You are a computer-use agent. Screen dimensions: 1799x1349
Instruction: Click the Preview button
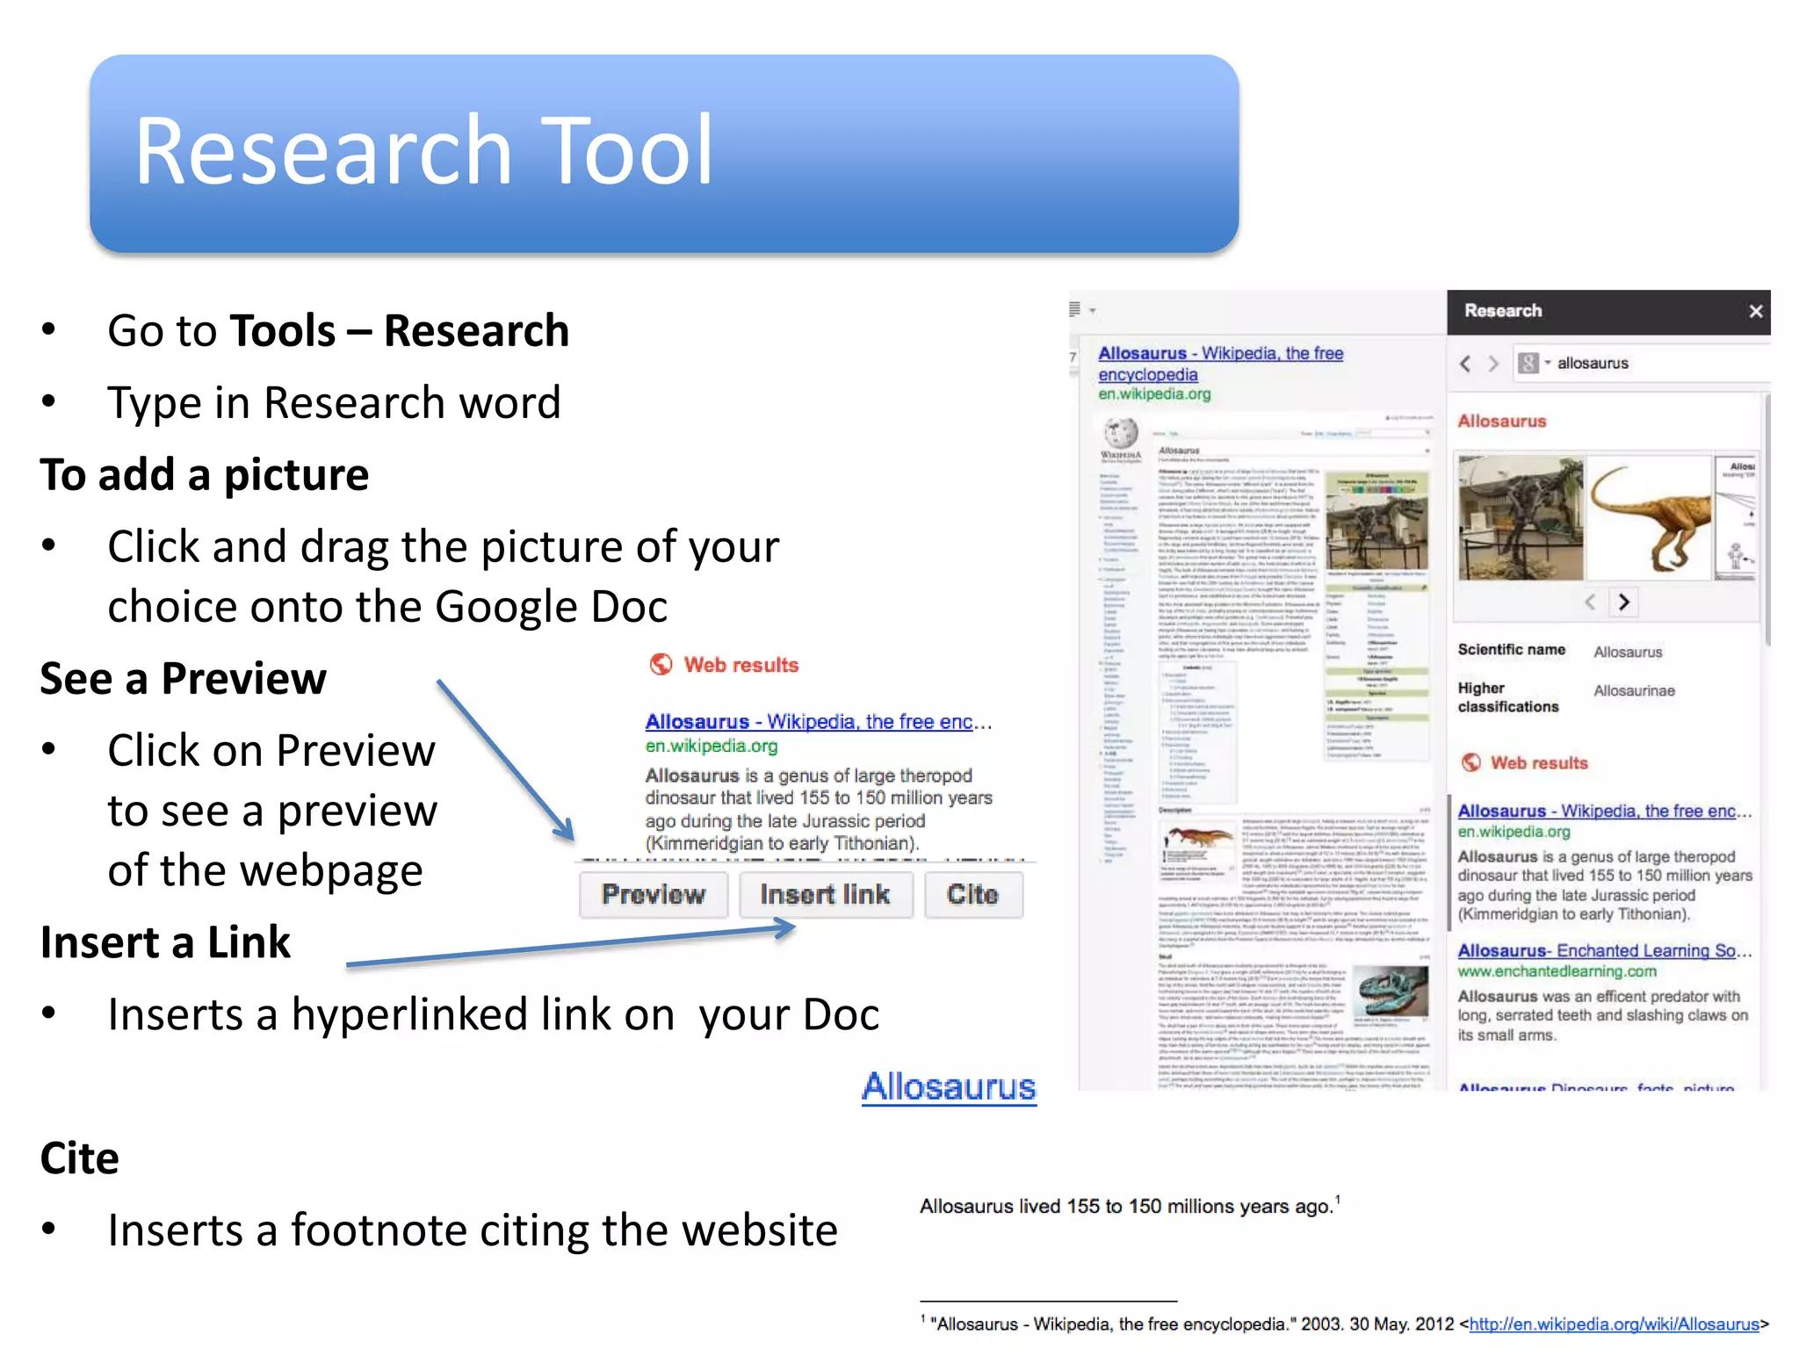pos(654,894)
